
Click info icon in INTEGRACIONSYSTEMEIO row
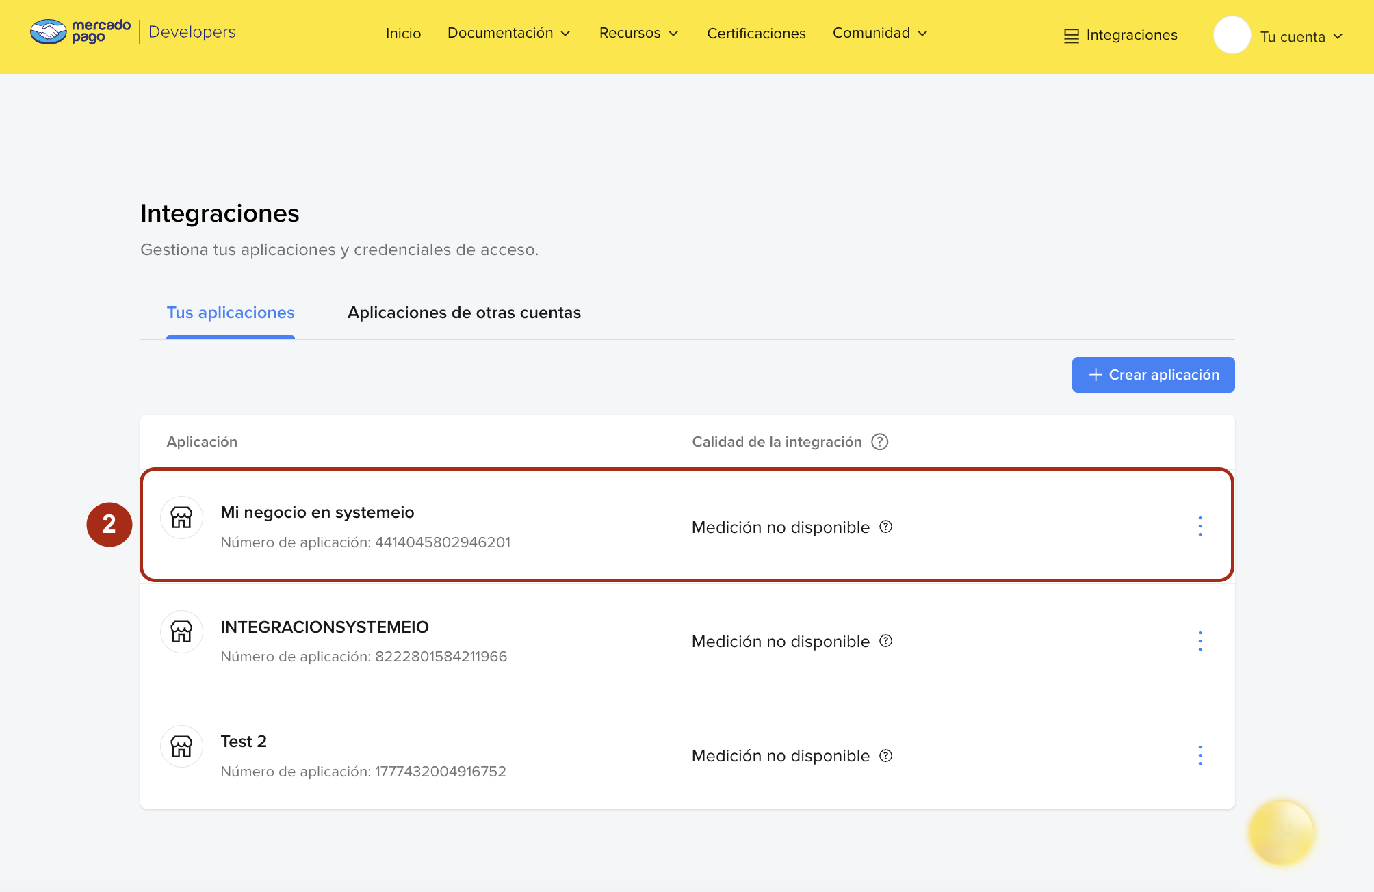pos(886,641)
